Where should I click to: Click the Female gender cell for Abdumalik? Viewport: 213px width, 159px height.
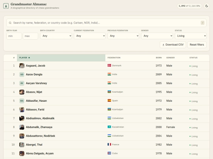click(x=170, y=127)
